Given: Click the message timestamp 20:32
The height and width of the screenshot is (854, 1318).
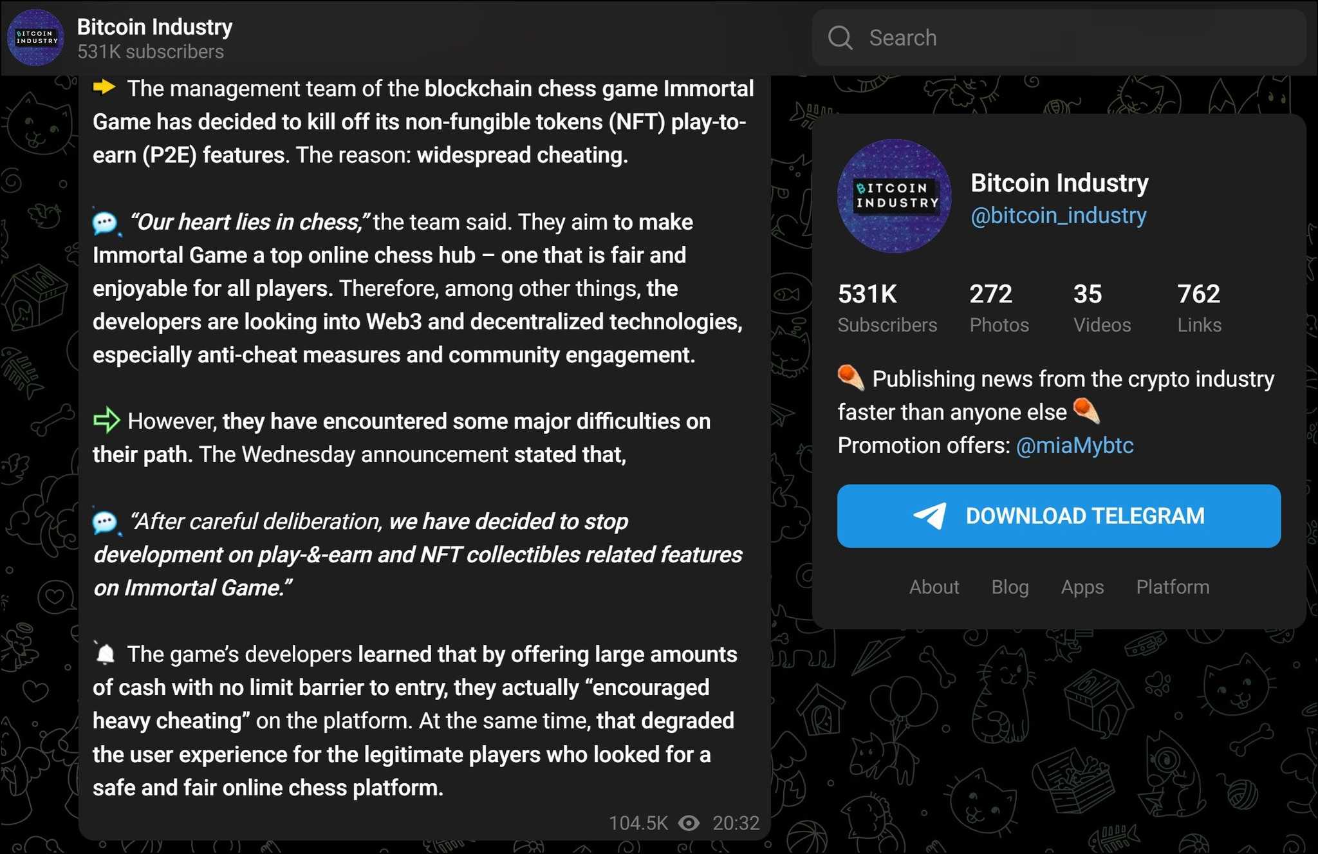Looking at the screenshot, I should pos(736,822).
